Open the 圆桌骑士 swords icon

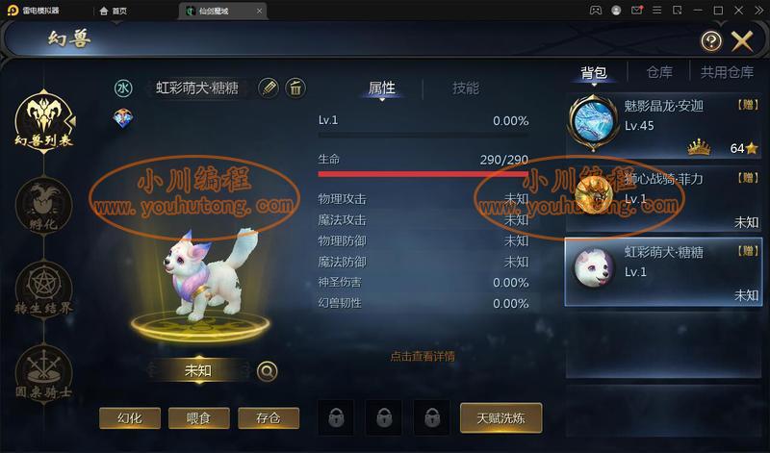[43, 373]
